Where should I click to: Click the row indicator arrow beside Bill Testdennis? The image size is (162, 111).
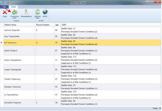tap(2, 43)
